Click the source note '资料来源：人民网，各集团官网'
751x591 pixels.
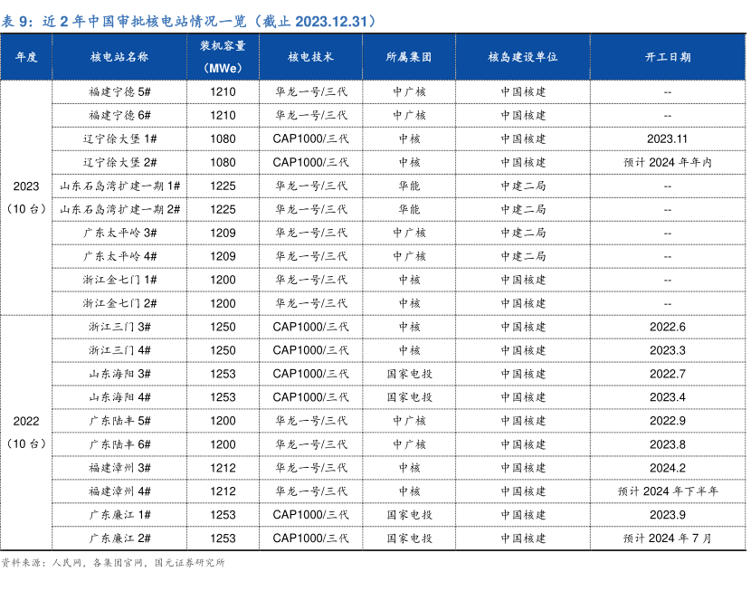(73, 562)
